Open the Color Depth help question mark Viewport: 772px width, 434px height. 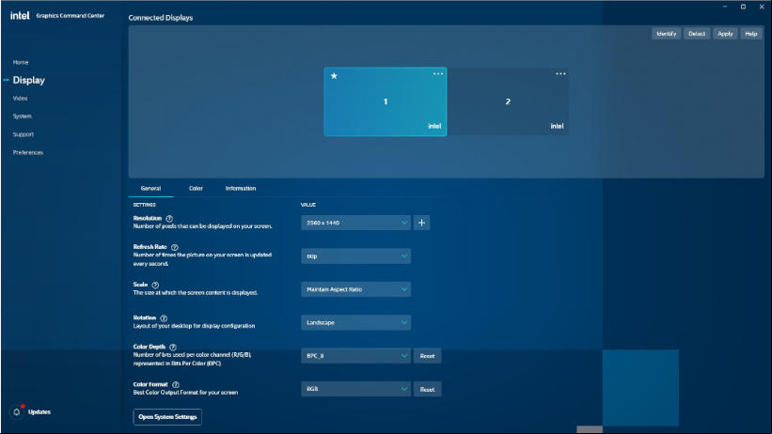[x=173, y=347]
